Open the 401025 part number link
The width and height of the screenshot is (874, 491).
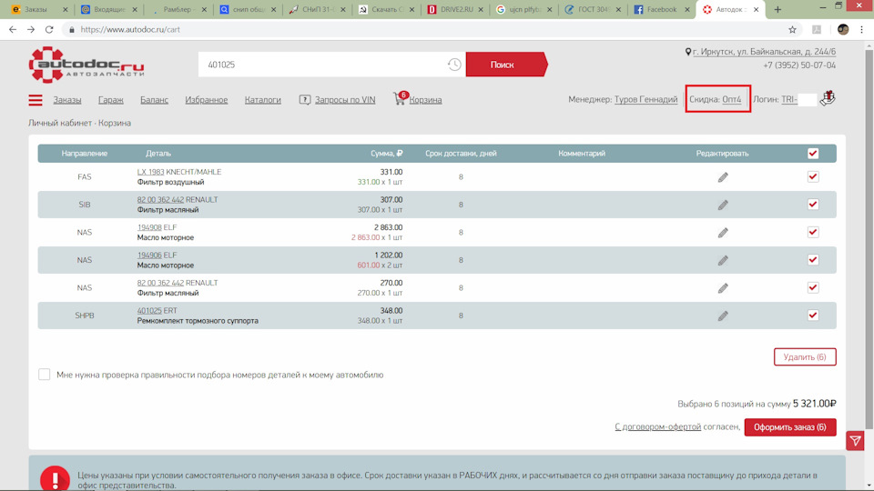click(x=149, y=311)
